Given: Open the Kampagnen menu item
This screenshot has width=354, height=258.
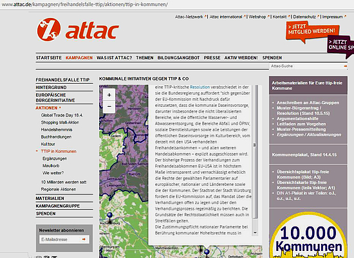Looking at the screenshot, I should pos(79,58).
